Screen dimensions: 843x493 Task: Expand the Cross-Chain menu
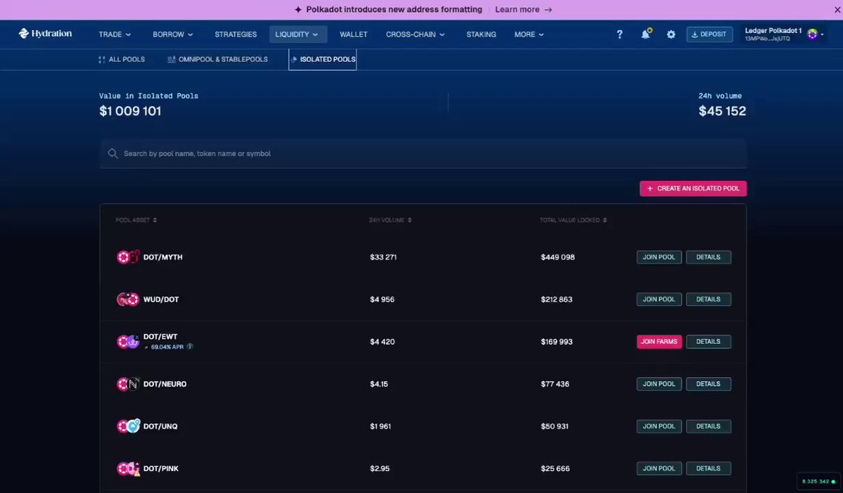point(415,34)
